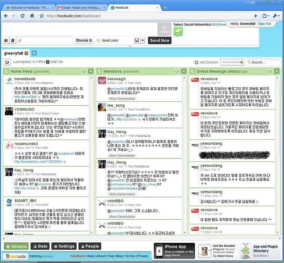Select All social networks
Viewport: 284px width, 263px height.
214,24
